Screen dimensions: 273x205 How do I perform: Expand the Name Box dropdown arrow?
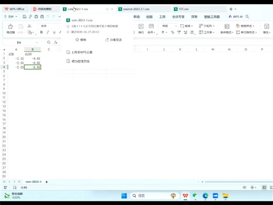click(x=37, y=43)
